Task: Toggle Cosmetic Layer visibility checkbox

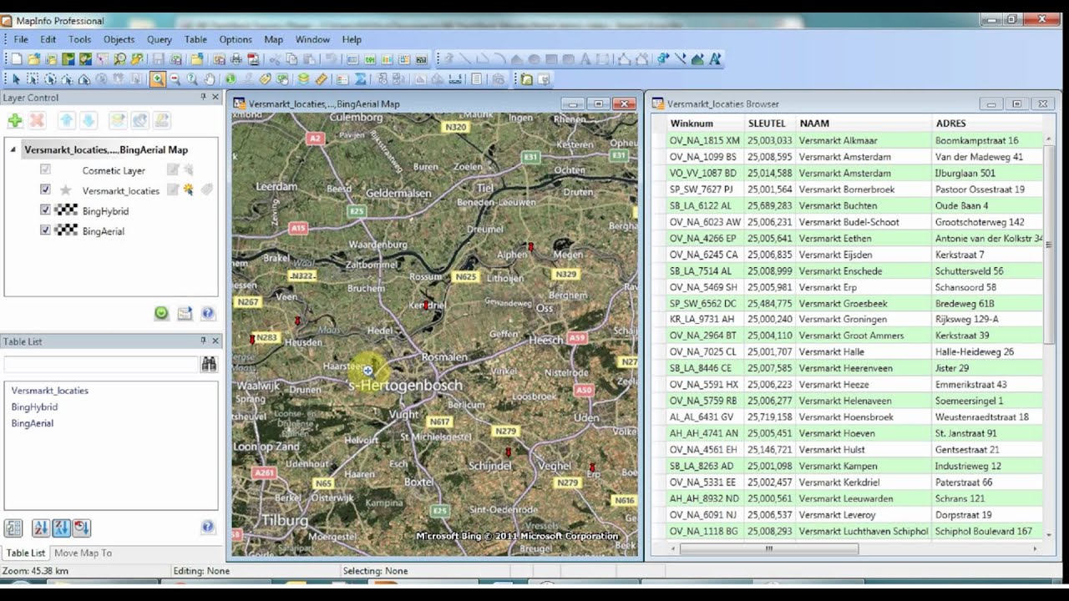Action: [46, 170]
